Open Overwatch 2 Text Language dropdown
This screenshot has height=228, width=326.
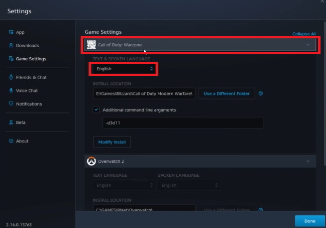pos(124,185)
